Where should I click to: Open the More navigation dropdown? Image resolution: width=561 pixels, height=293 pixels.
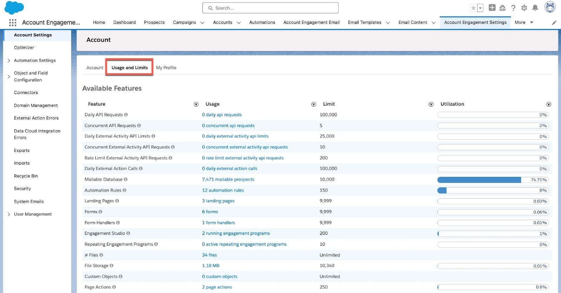(x=524, y=22)
